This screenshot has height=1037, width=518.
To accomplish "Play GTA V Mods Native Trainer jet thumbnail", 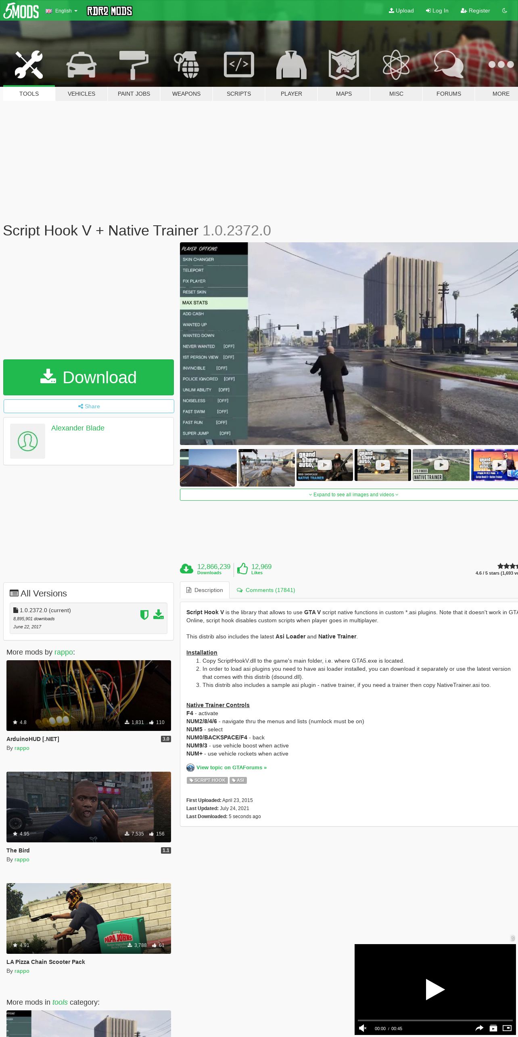I will tap(441, 465).
